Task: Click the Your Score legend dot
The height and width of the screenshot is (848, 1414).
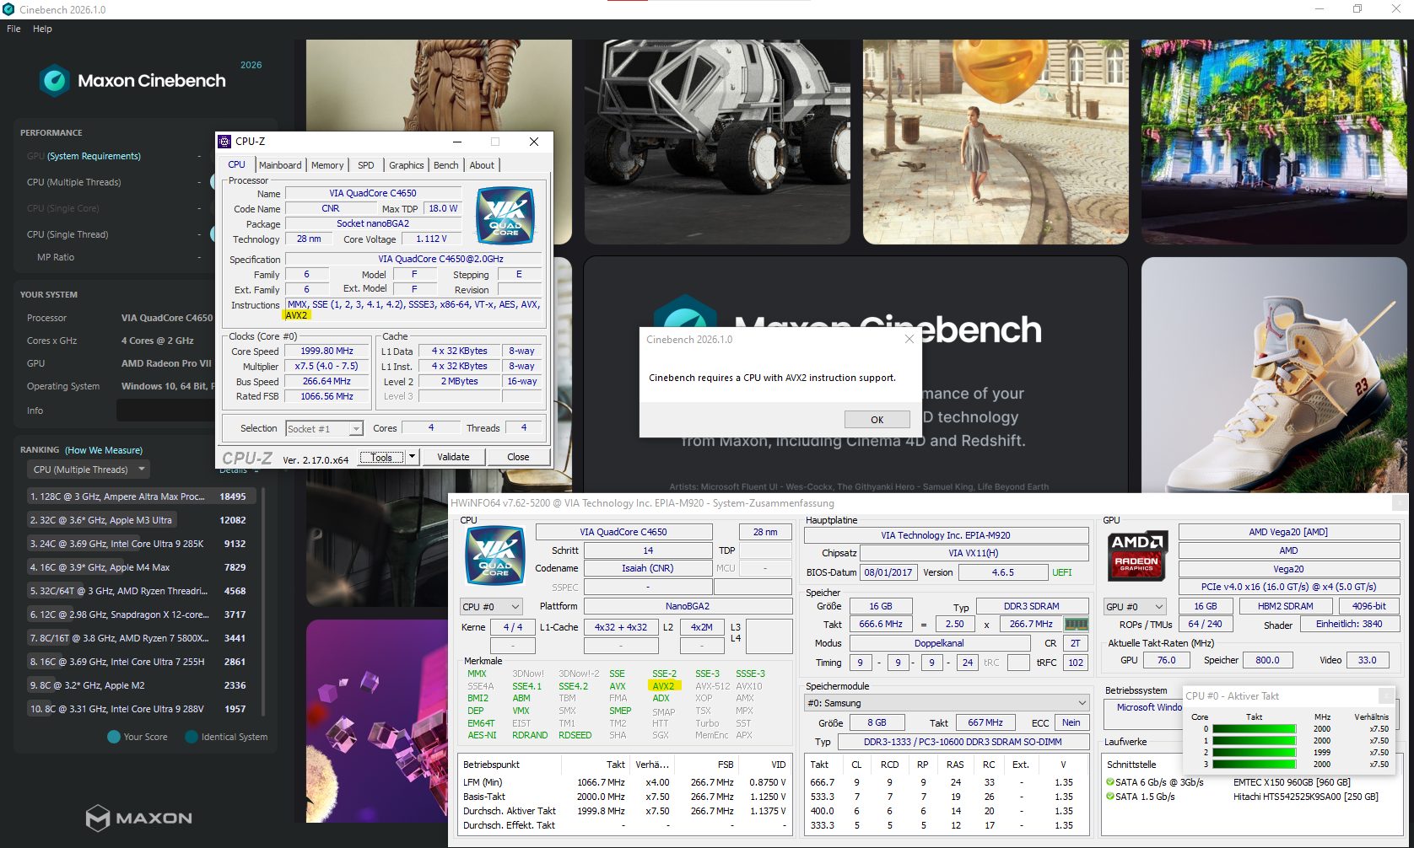Action: (114, 737)
